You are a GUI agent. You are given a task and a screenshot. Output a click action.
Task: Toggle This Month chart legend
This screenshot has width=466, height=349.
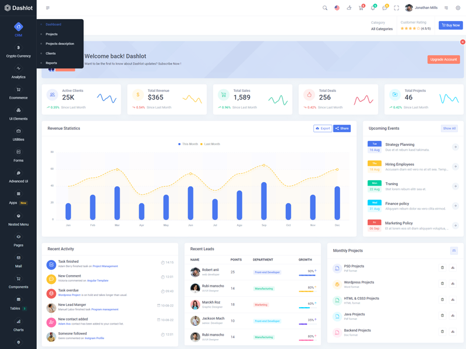coord(188,144)
